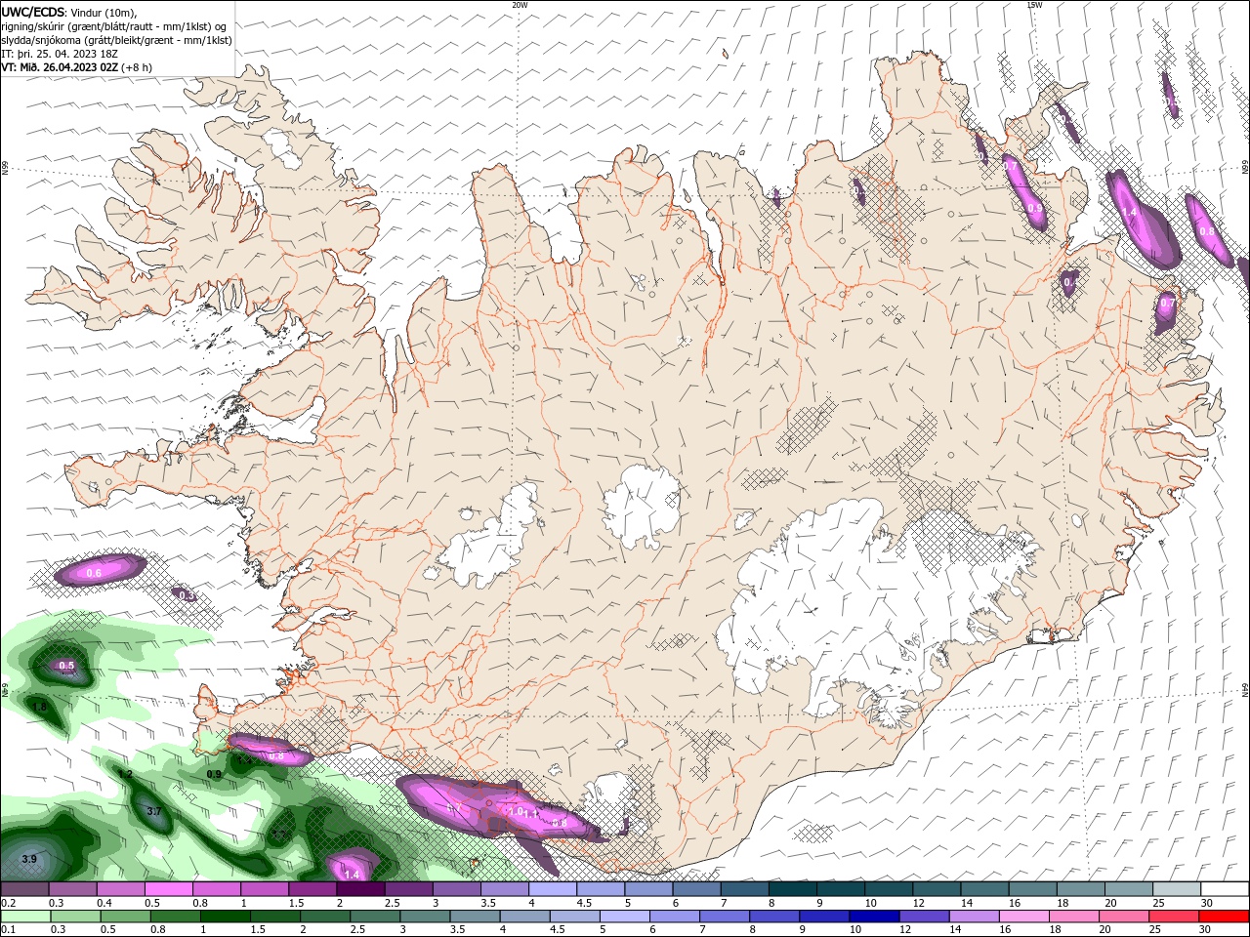Click the 'slydda/snjókoma' legend description line
This screenshot has height=937, width=1250.
tap(116, 40)
